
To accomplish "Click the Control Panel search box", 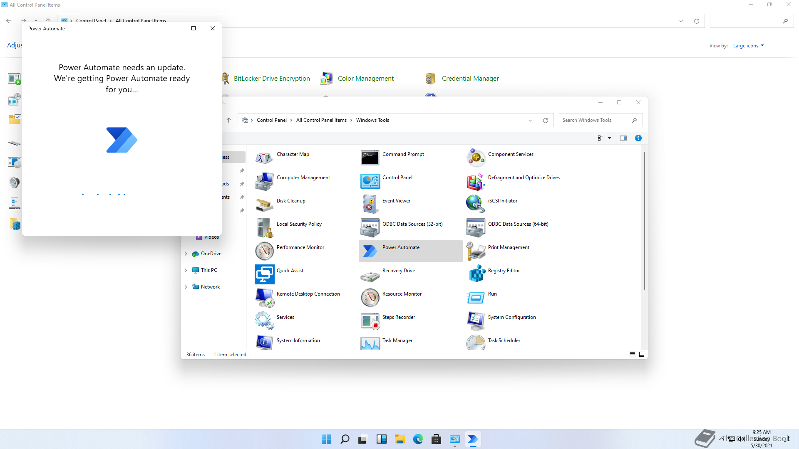I will tap(752, 21).
